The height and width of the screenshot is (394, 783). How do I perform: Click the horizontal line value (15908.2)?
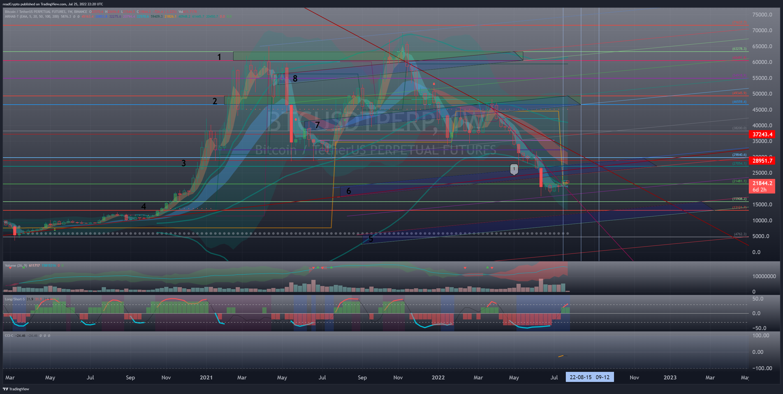click(x=739, y=199)
